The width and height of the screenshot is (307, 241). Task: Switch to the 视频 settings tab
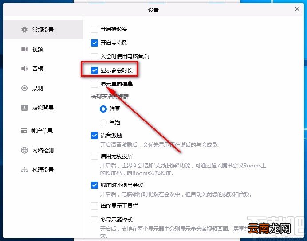43,49
